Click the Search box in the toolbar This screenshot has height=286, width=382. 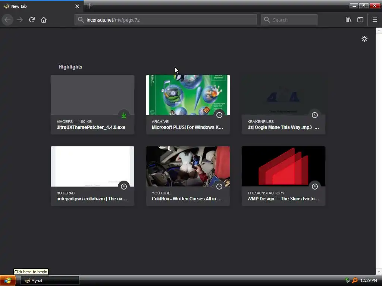(x=289, y=20)
